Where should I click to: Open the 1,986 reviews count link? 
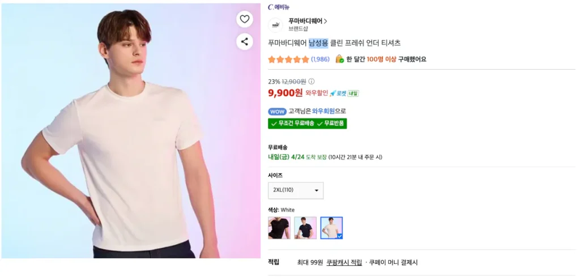[320, 59]
